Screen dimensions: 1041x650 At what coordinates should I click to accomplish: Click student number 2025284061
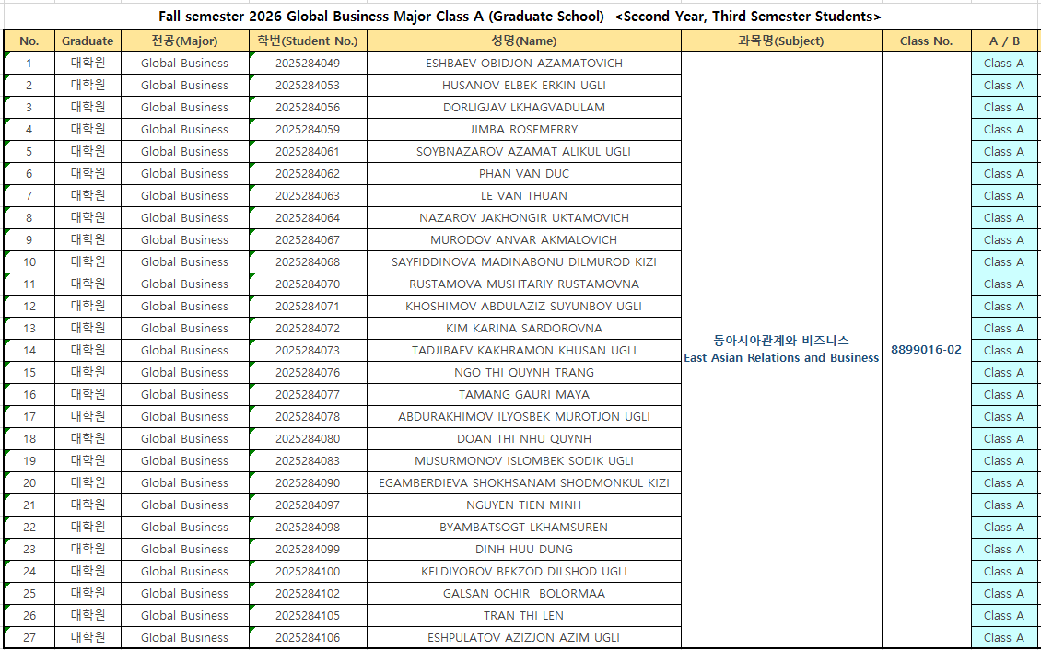[308, 152]
